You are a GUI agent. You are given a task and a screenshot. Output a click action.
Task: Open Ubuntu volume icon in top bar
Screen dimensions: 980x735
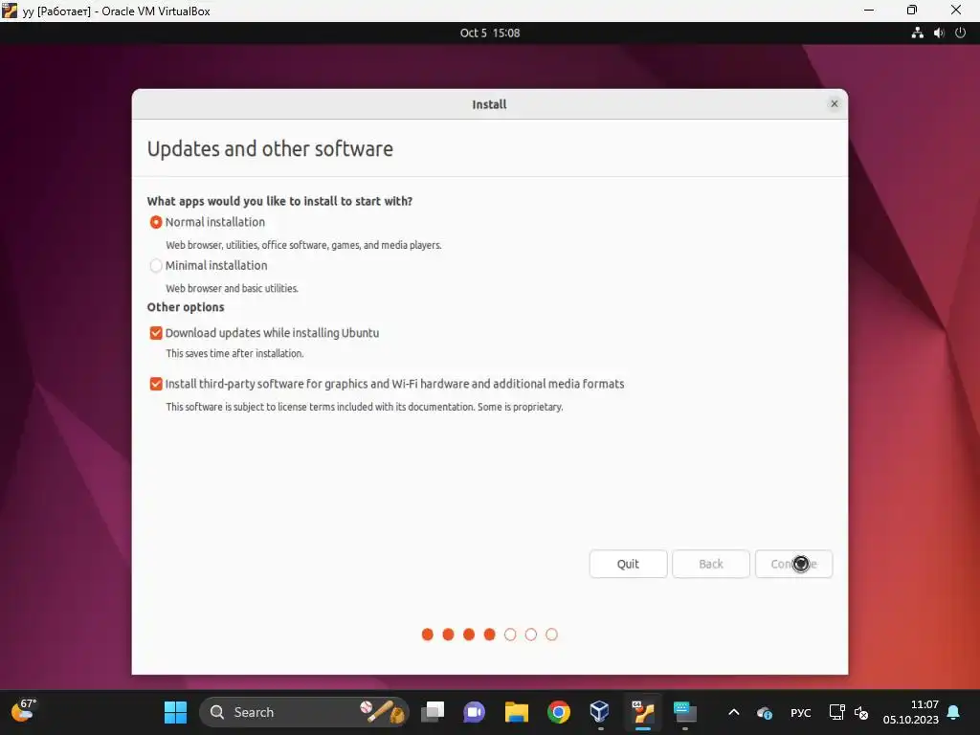tap(939, 33)
